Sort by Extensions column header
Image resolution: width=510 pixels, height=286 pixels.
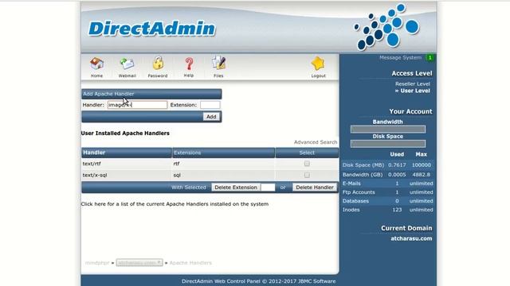coord(187,153)
